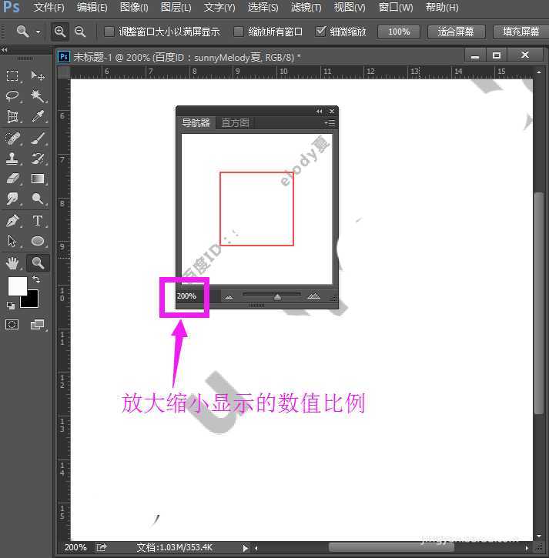Check the 缩放所有窗口 option
Viewport: 549px width, 558px height.
[239, 32]
